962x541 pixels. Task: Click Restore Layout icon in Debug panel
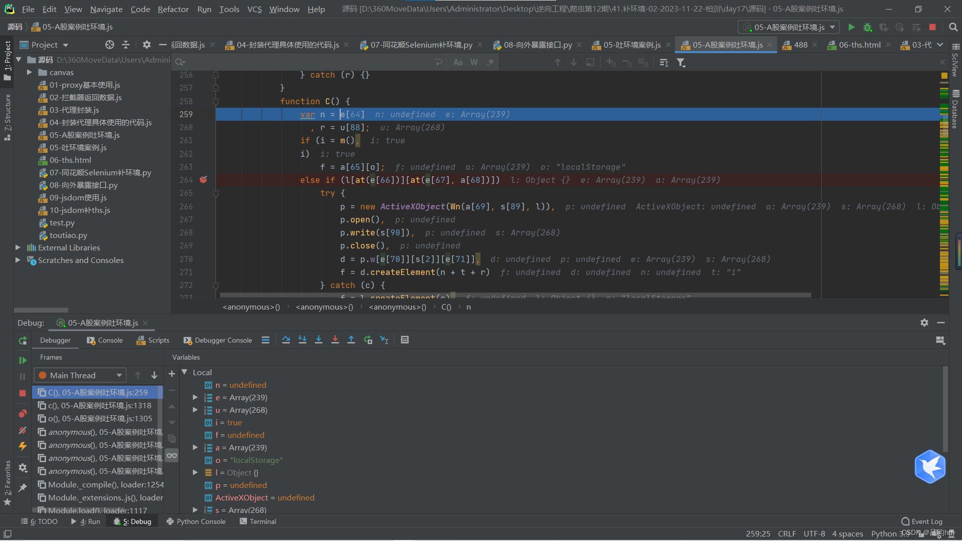tap(940, 341)
